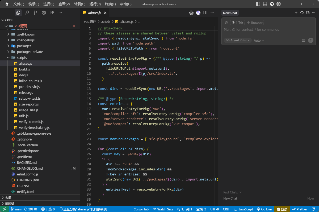Open the Cursor settings gear icon
The image size is (319, 212).
click(279, 4)
